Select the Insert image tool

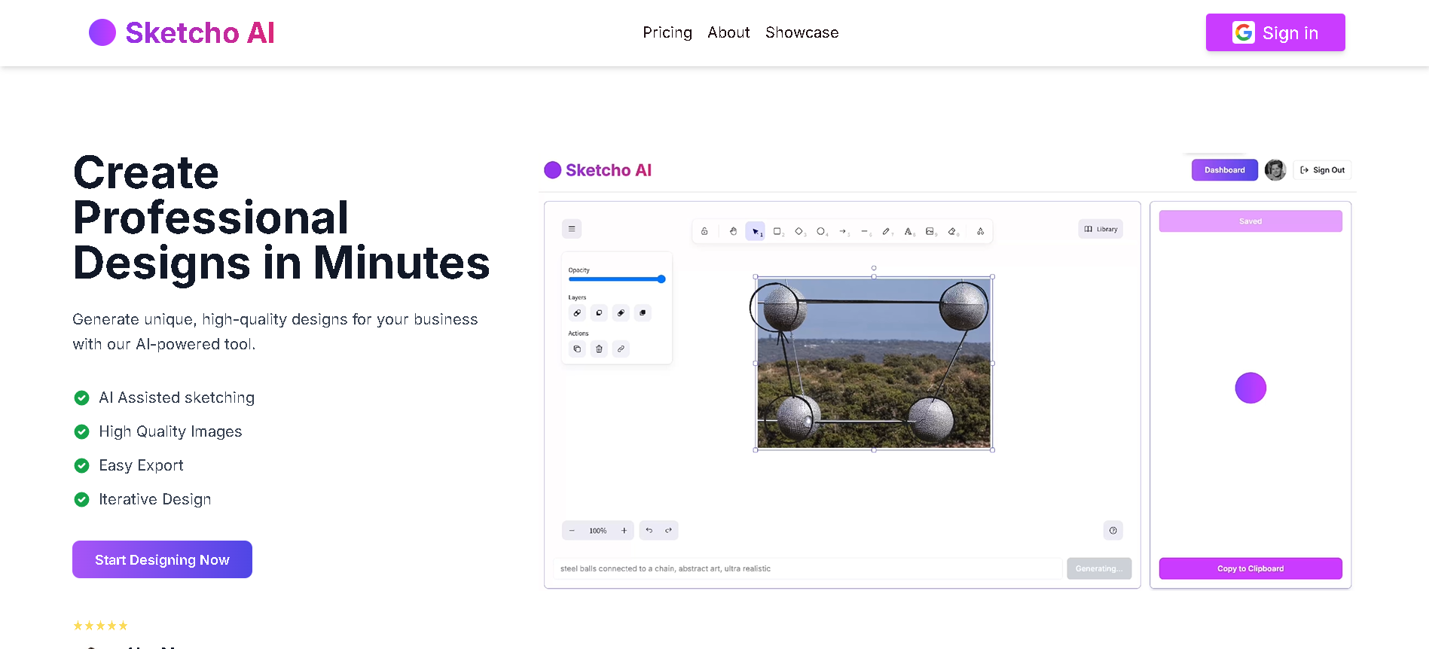pyautogui.click(x=930, y=231)
